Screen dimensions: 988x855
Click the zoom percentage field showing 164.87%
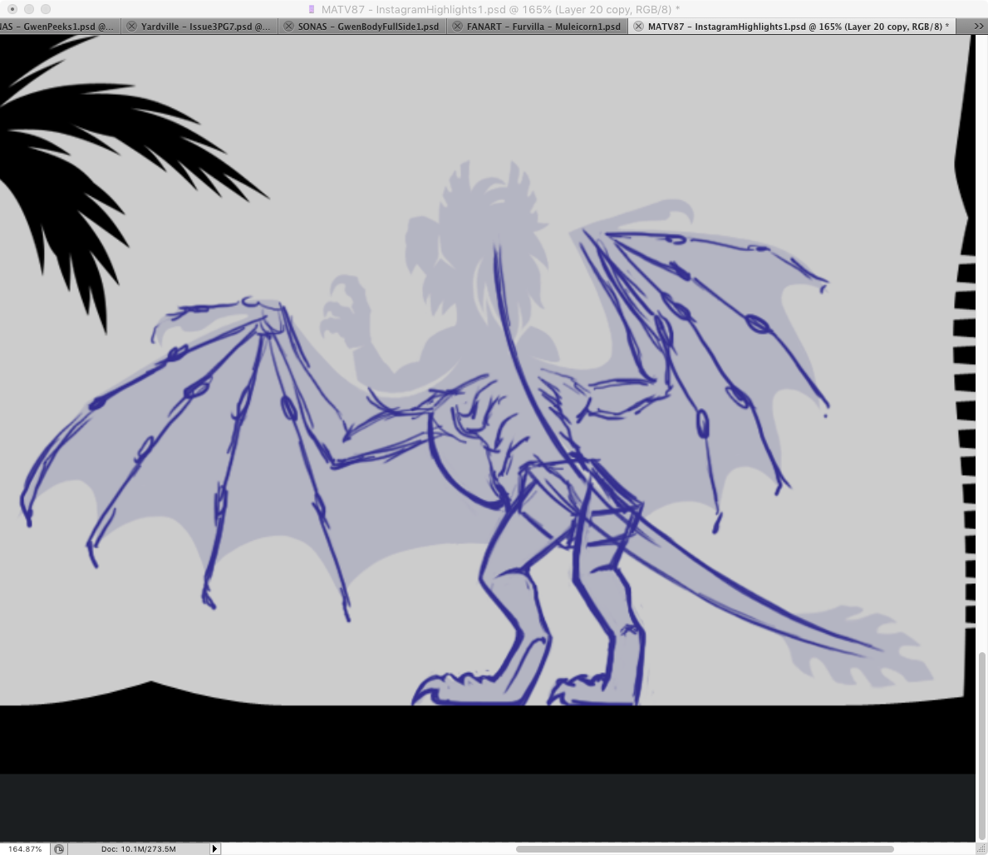click(25, 849)
